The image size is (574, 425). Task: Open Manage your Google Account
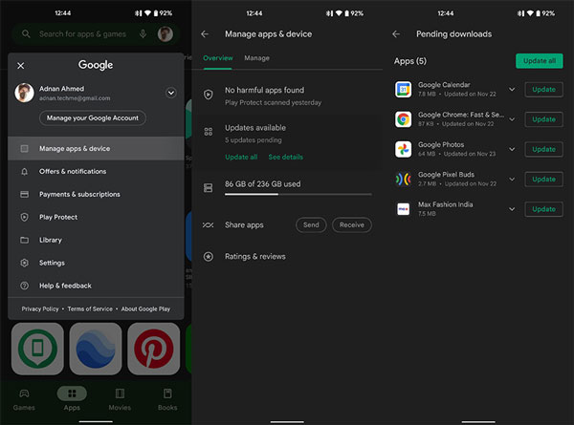pos(93,118)
